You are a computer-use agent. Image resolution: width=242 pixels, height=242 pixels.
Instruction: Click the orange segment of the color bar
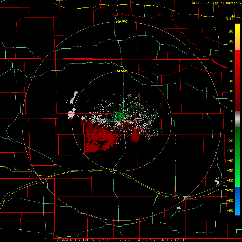pyautogui.click(x=237, y=45)
